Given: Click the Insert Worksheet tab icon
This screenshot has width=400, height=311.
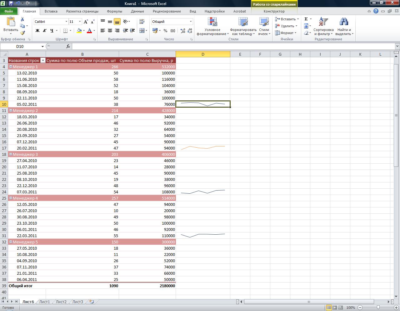Looking at the screenshot, I should (92, 302).
